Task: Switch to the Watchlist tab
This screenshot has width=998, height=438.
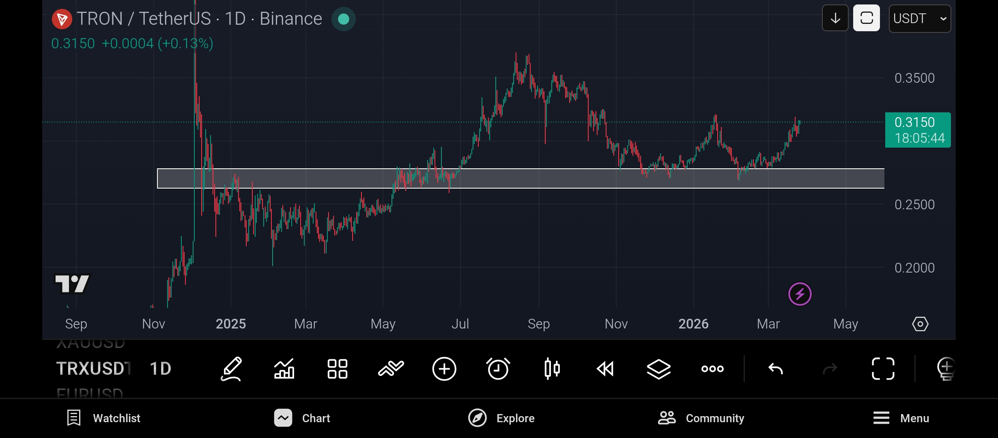Action: (x=104, y=418)
